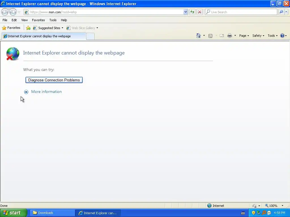The height and width of the screenshot is (217, 290).
Task: Click the Favorites star button
Action: [11, 28]
